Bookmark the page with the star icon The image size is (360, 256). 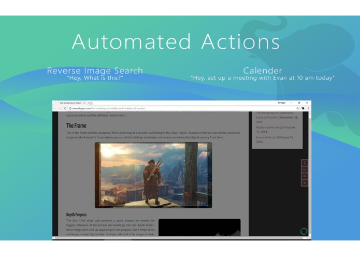297,108
